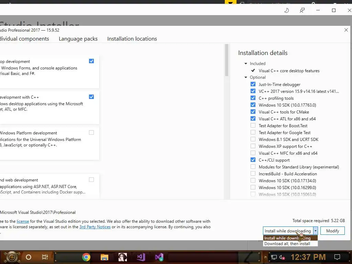Collapse the Optional section
This screenshot has height=264, width=352.
246,77
